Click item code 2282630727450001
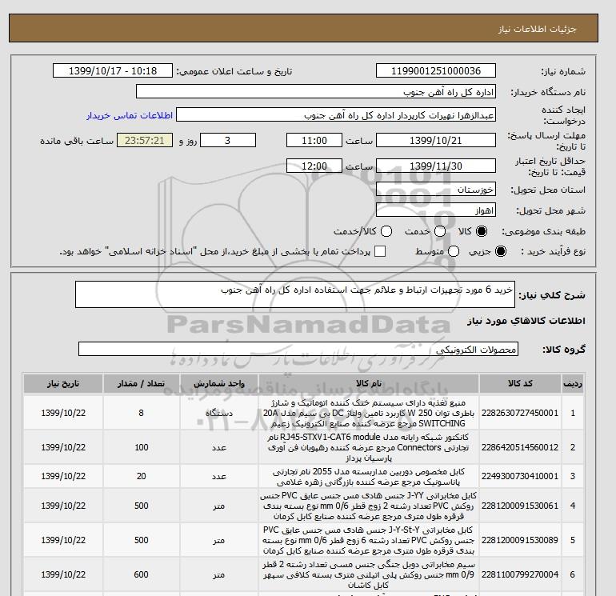 pos(520,413)
